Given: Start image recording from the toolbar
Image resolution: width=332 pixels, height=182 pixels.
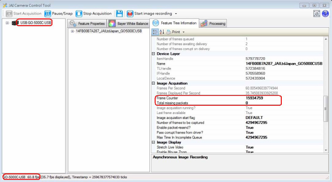Looking at the screenshot, I should [x=149, y=13].
